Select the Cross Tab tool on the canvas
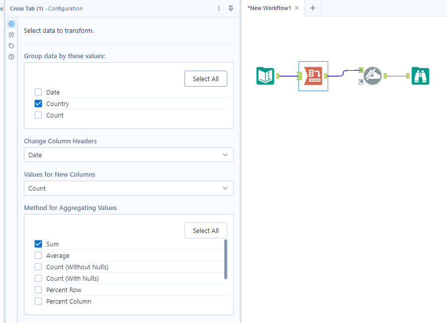 (x=313, y=76)
